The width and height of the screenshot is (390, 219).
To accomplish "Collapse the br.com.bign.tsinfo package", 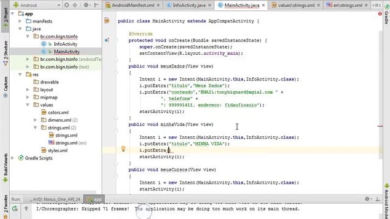I will click(27, 36).
